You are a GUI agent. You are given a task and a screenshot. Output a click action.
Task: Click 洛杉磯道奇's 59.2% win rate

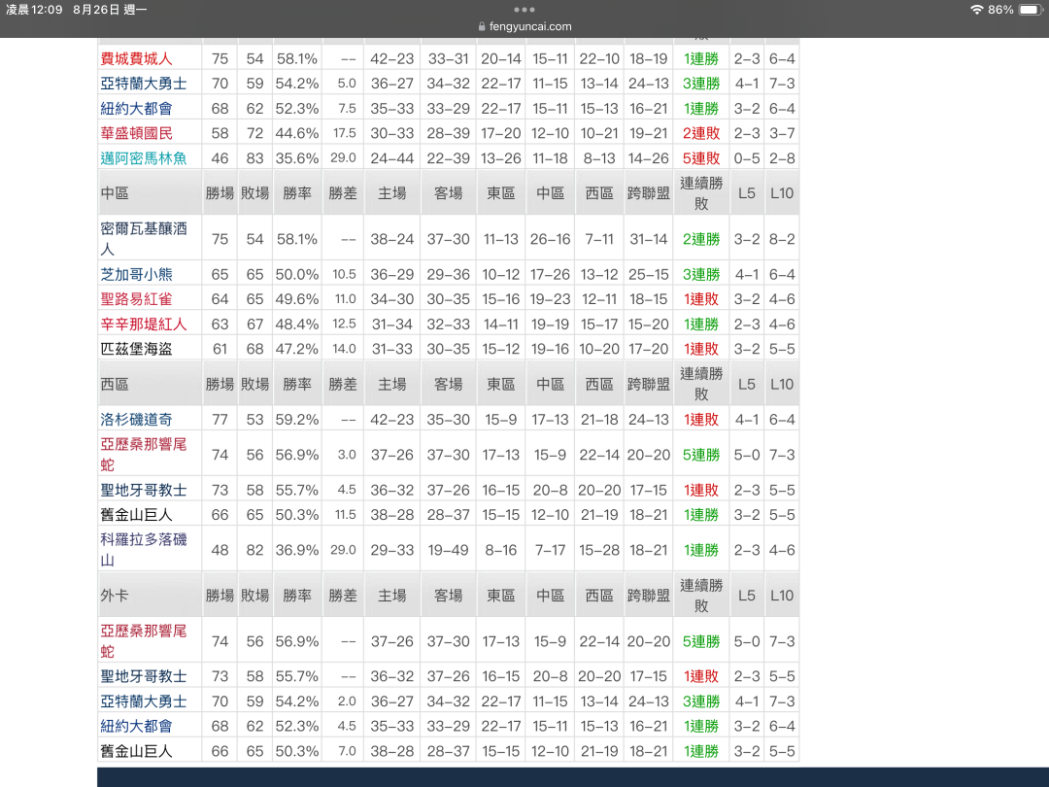point(297,420)
